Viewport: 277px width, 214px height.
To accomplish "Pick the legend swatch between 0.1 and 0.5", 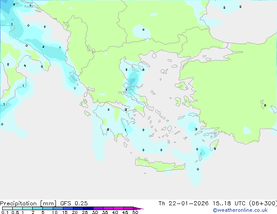I will click(x=7, y=208).
